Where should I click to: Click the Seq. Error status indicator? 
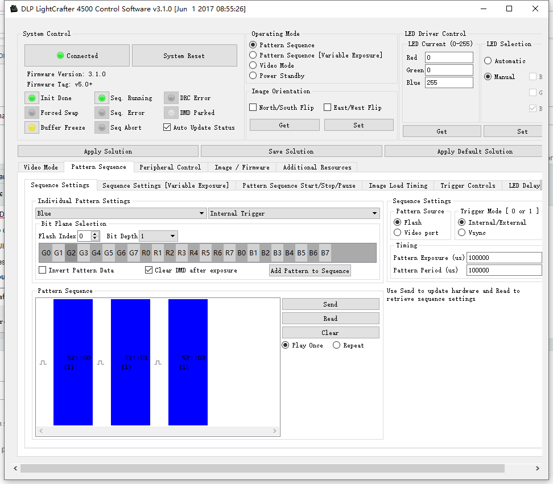[x=102, y=113]
